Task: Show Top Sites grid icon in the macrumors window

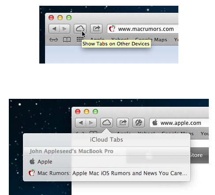Action: pos(79,39)
